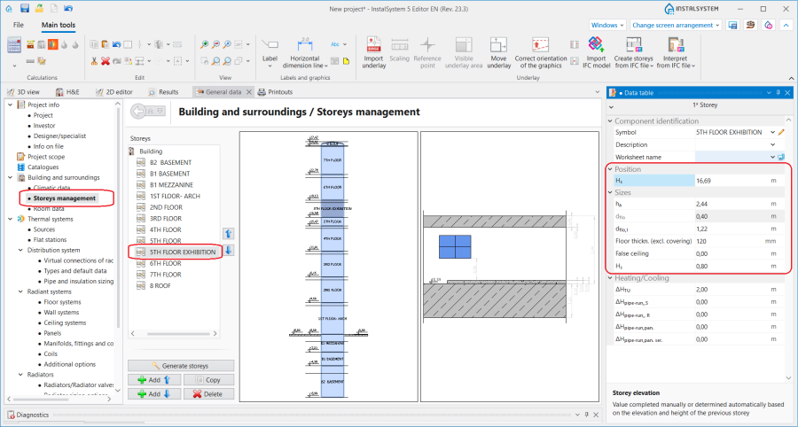Image resolution: width=798 pixels, height=427 pixels.
Task: Switch to the Results tab
Action: [163, 92]
